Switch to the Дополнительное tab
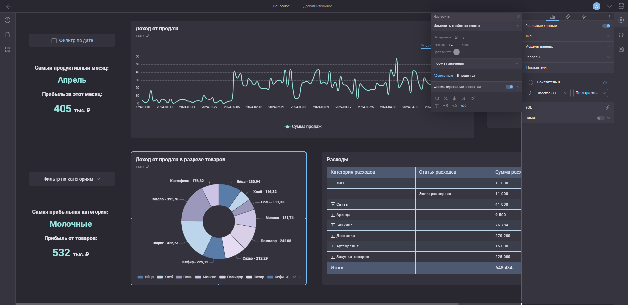This screenshot has height=305, width=628. pyautogui.click(x=317, y=6)
